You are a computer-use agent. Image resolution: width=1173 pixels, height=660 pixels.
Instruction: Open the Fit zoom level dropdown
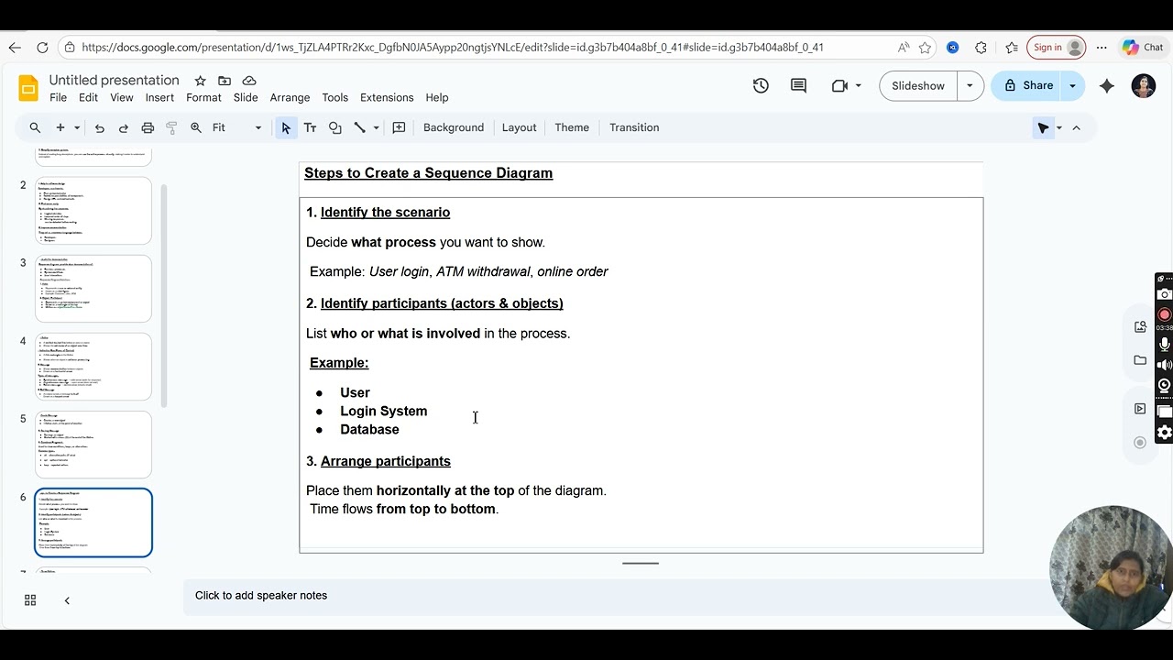point(237,127)
